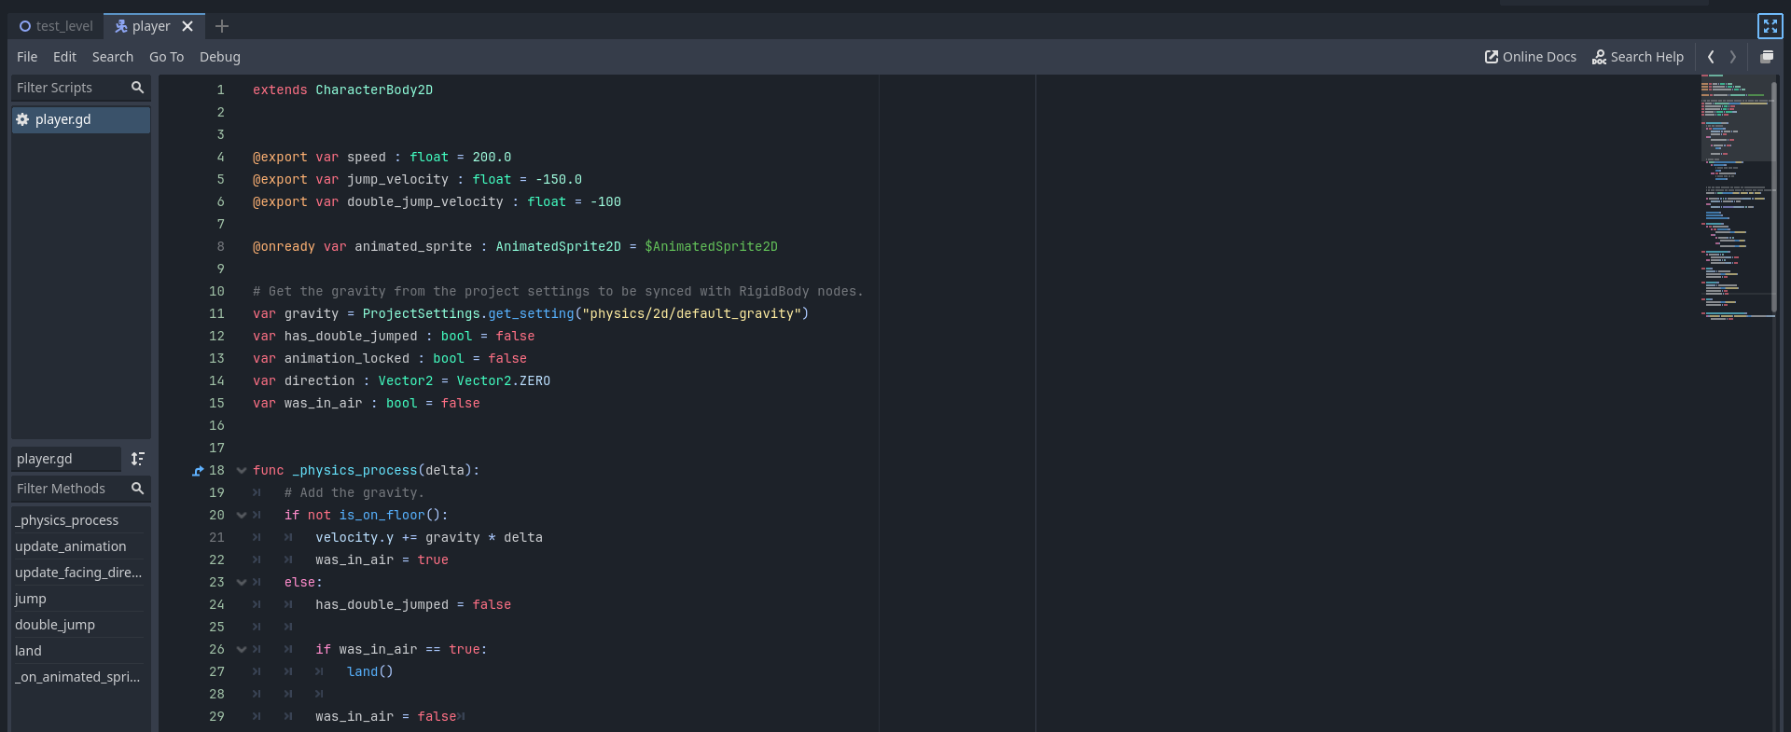The width and height of the screenshot is (1791, 732).
Task: Close the player tab
Action: click(187, 26)
